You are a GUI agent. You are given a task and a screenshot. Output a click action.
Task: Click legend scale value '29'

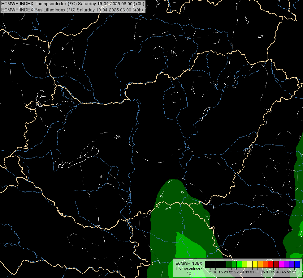click(242, 272)
